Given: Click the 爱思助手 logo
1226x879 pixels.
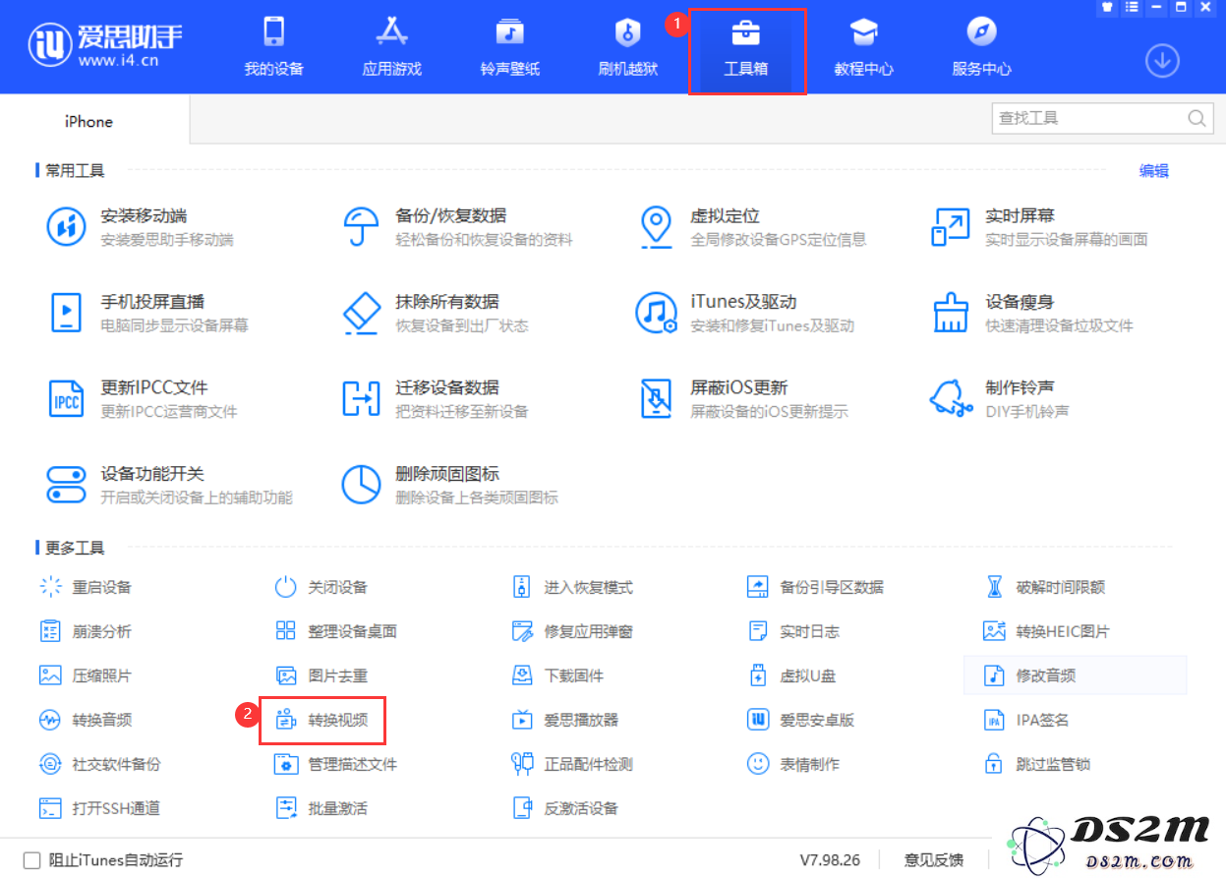Looking at the screenshot, I should 105,47.
